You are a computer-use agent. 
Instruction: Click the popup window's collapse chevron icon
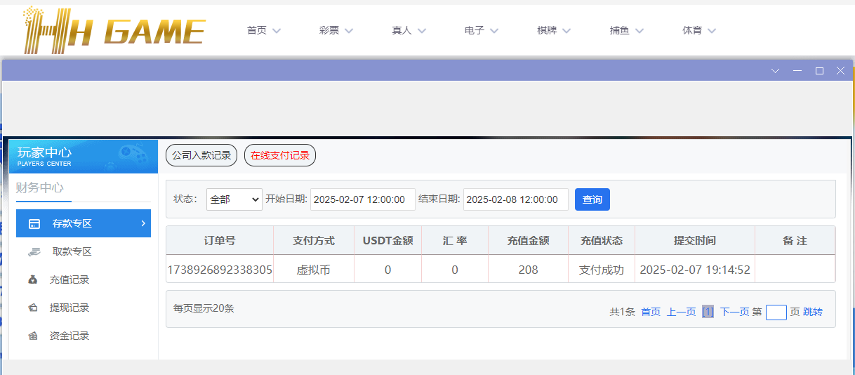click(775, 71)
